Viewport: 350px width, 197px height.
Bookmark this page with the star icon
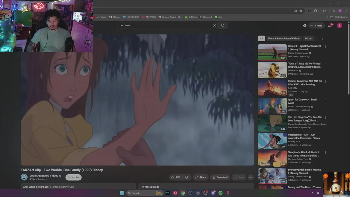[301, 11]
